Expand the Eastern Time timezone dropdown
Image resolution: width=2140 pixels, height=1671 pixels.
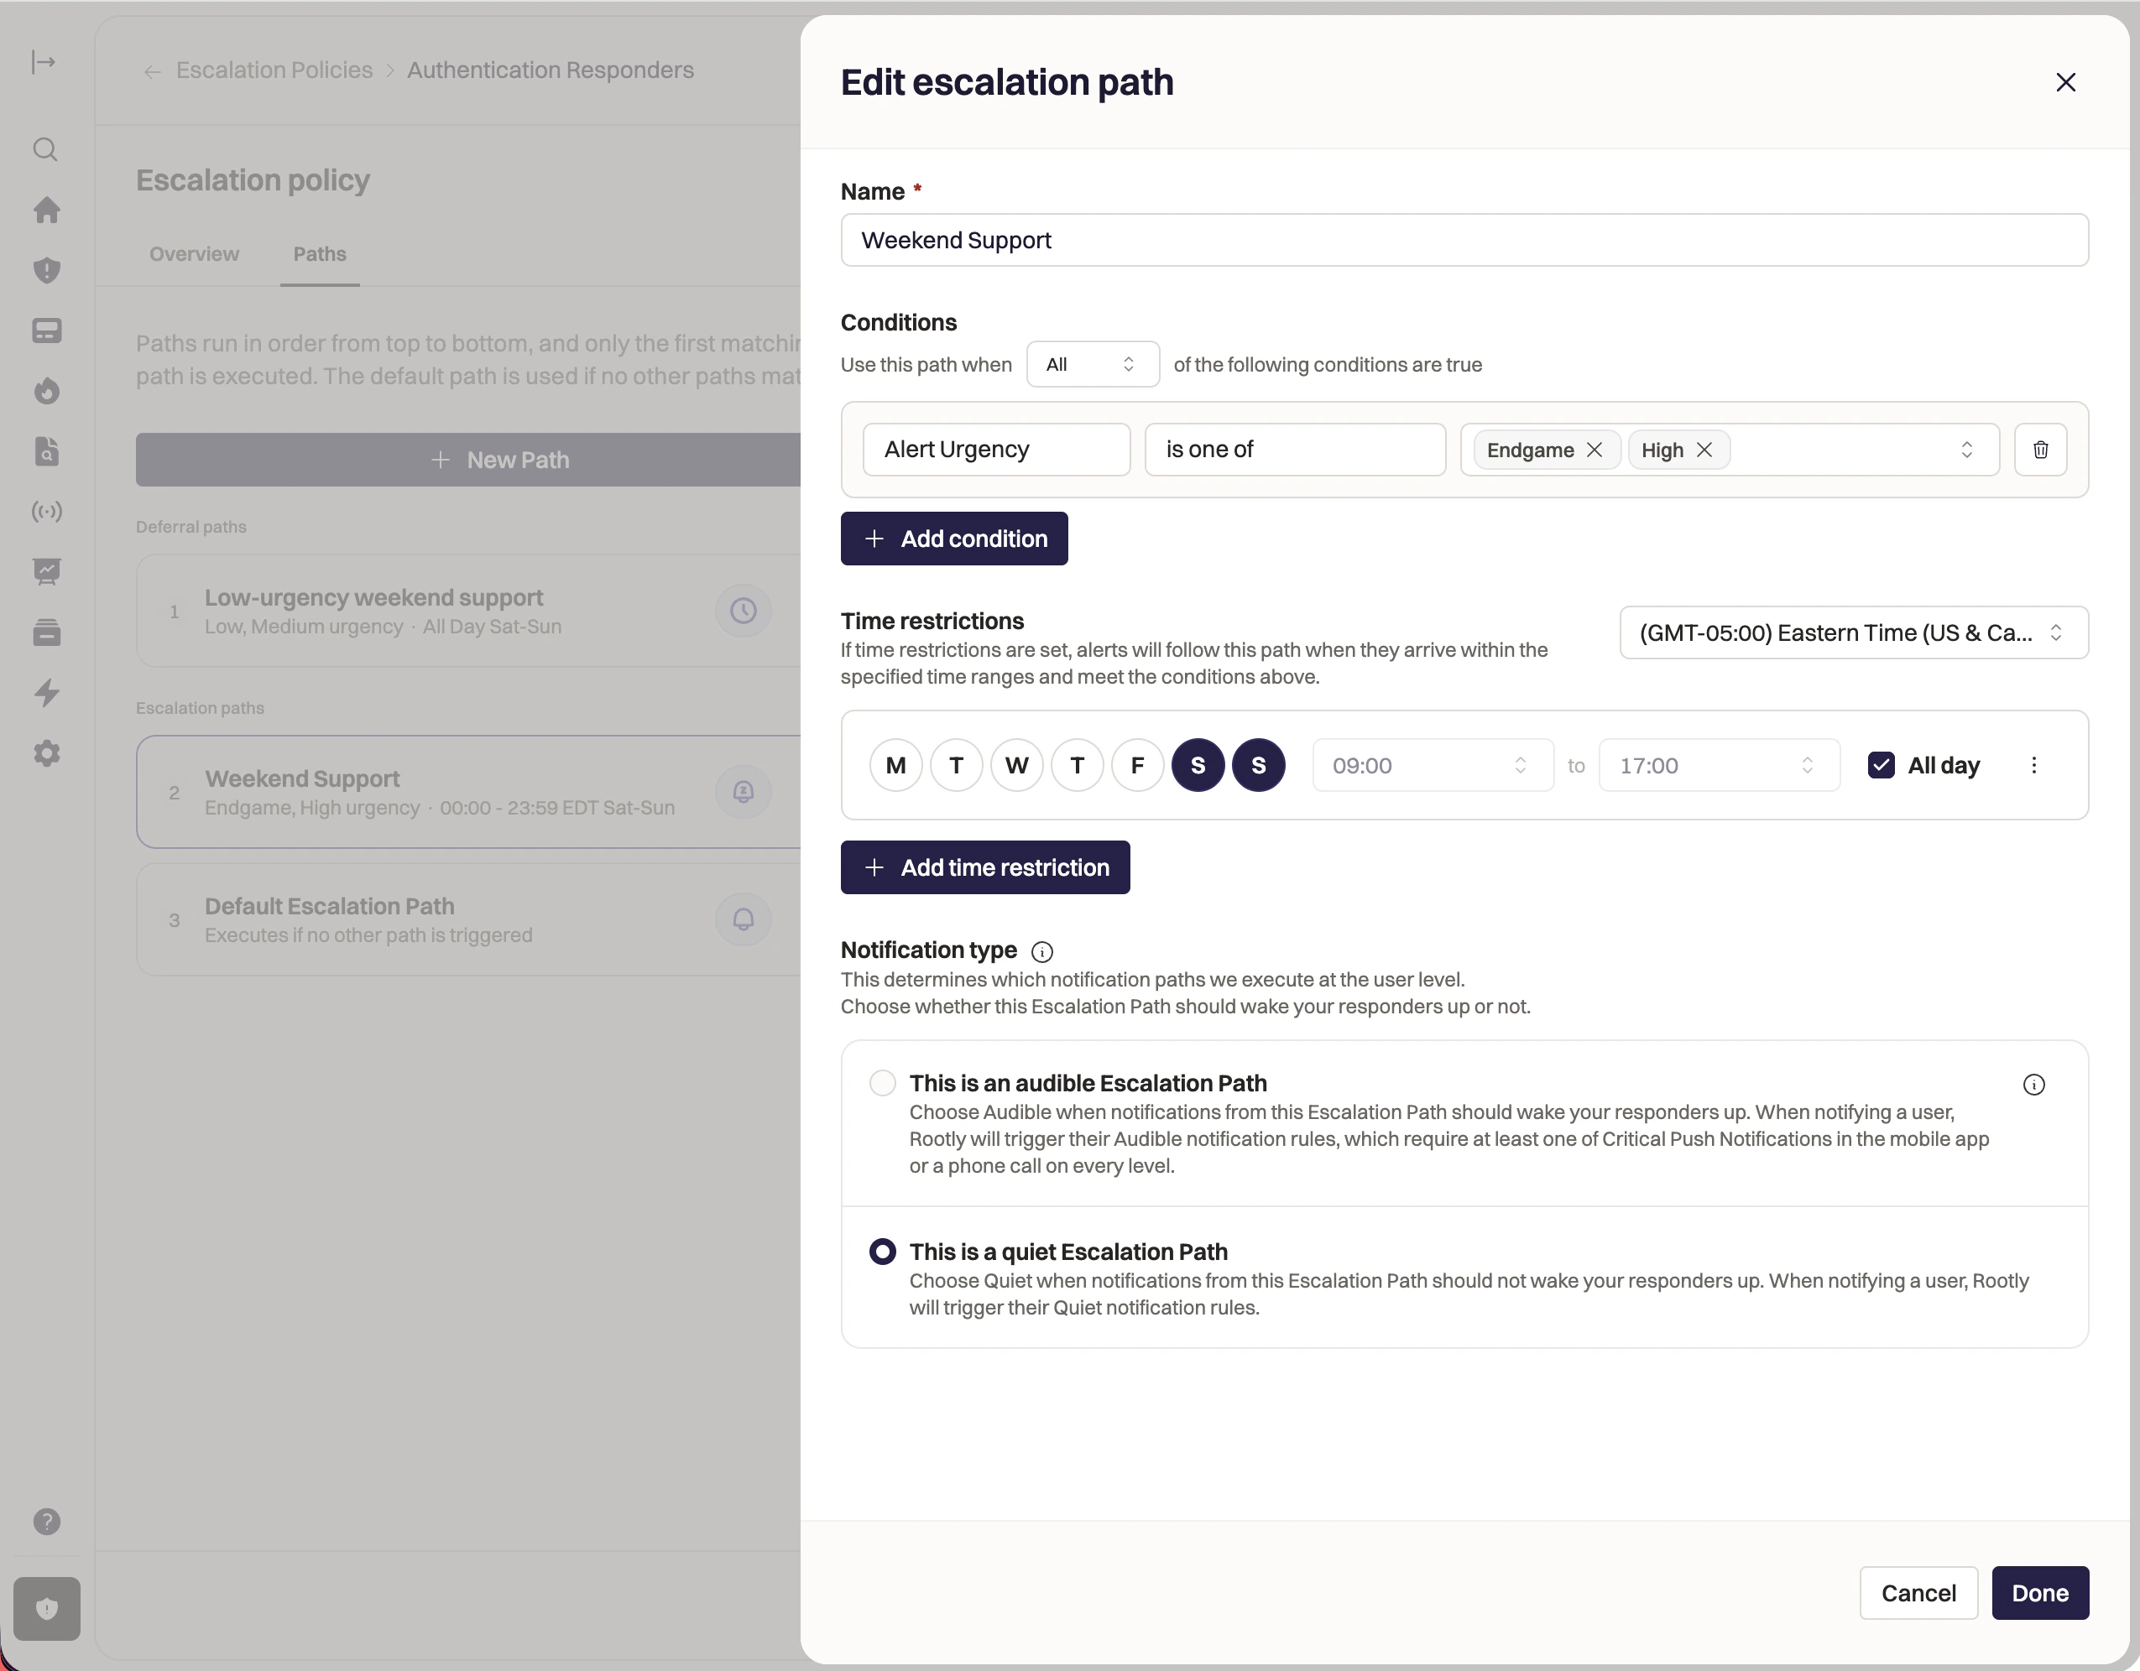(x=1853, y=632)
